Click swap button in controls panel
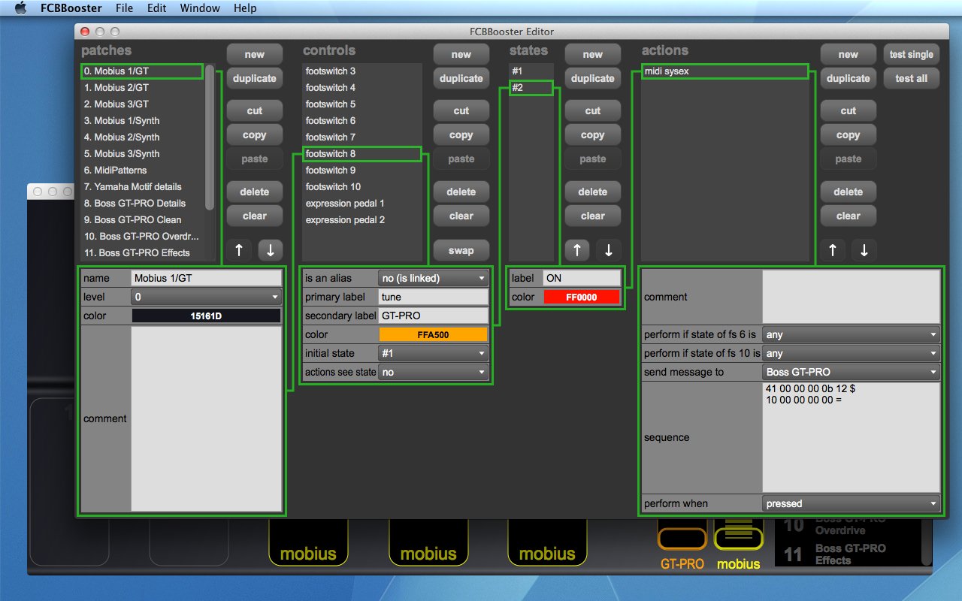962x601 pixels. (461, 250)
